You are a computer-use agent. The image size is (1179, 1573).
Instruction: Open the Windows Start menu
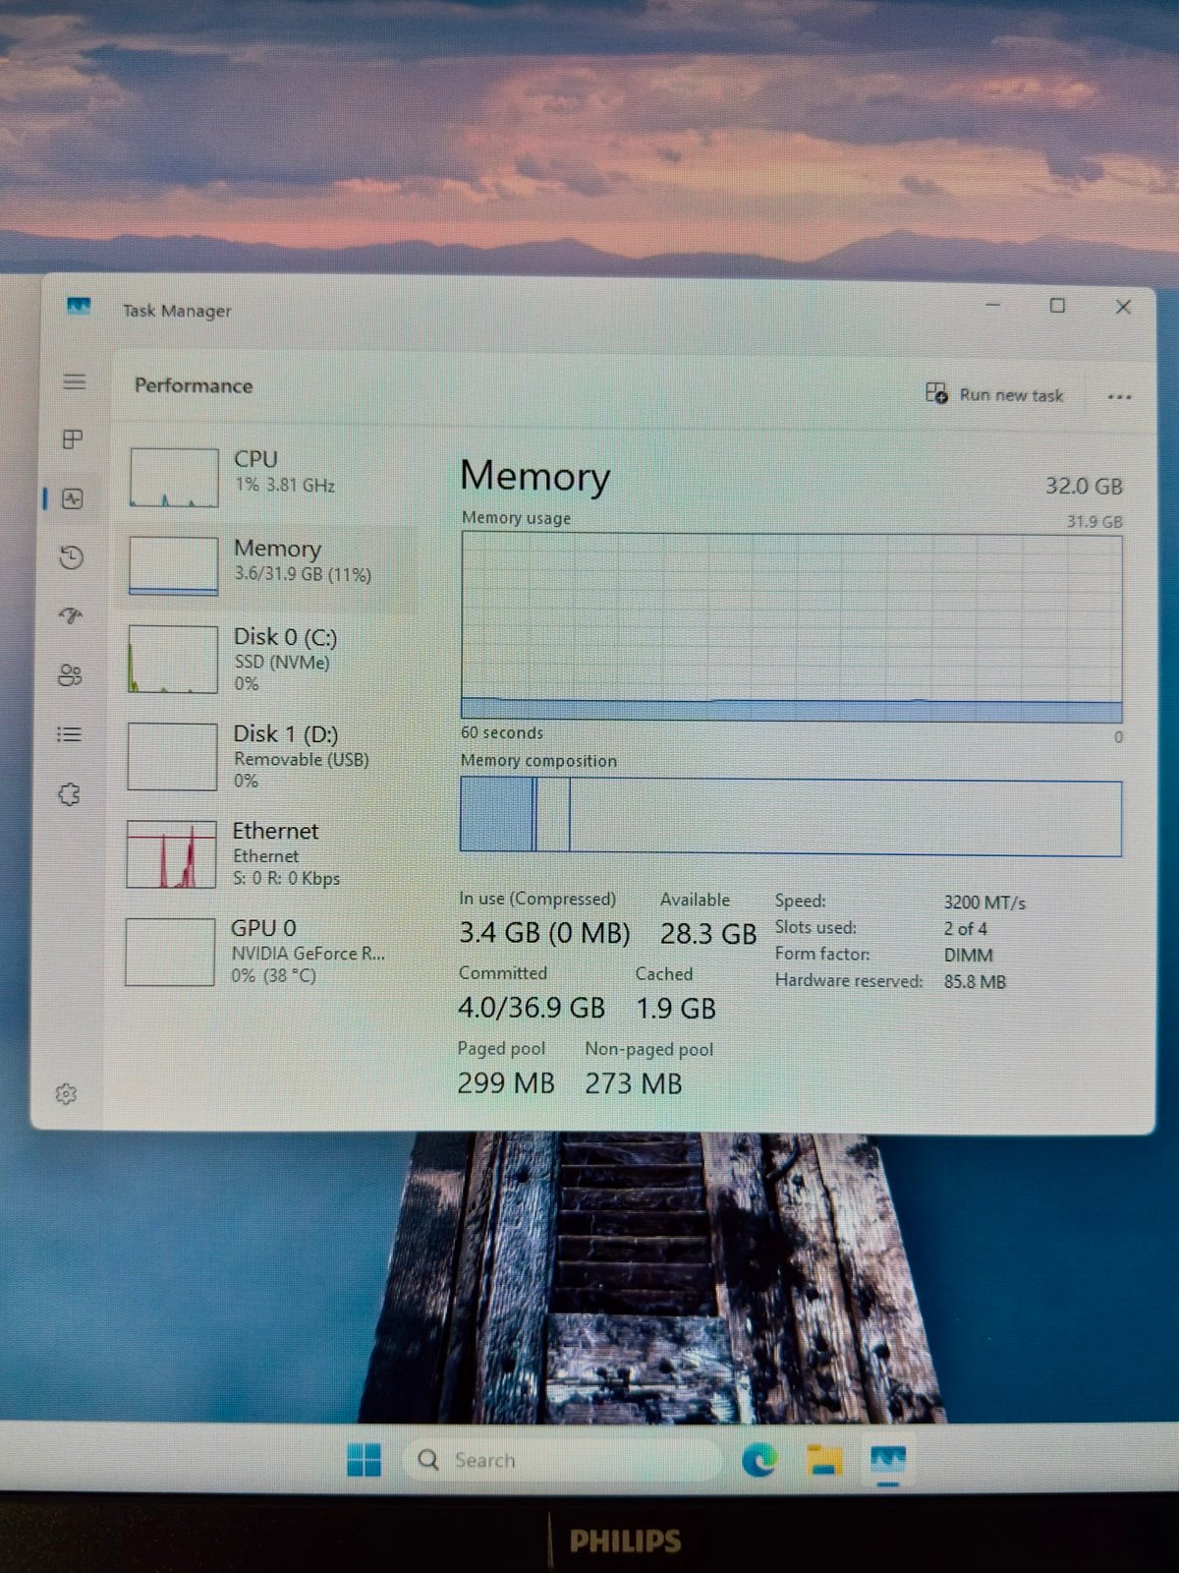[364, 1460]
